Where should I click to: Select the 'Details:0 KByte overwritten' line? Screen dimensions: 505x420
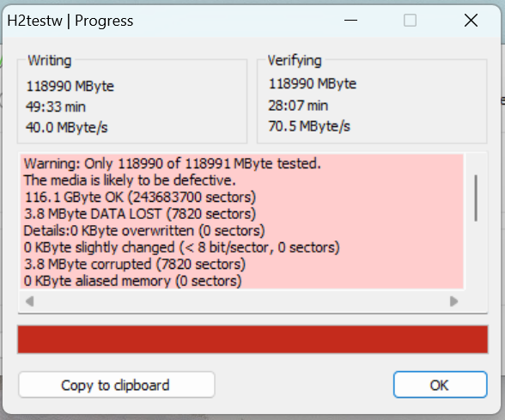click(x=144, y=230)
